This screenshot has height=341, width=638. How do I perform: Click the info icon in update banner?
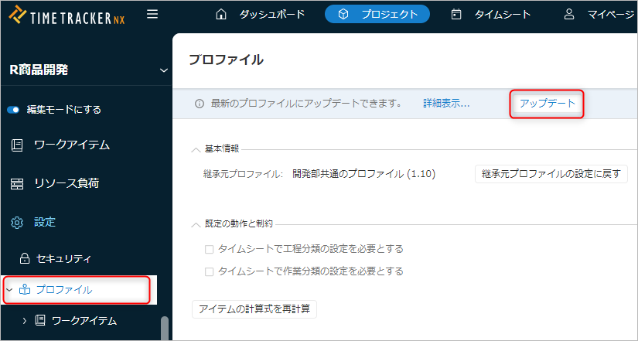coord(200,104)
